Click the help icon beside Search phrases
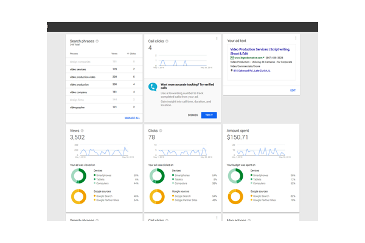The height and width of the screenshot is (243, 365). [97, 41]
